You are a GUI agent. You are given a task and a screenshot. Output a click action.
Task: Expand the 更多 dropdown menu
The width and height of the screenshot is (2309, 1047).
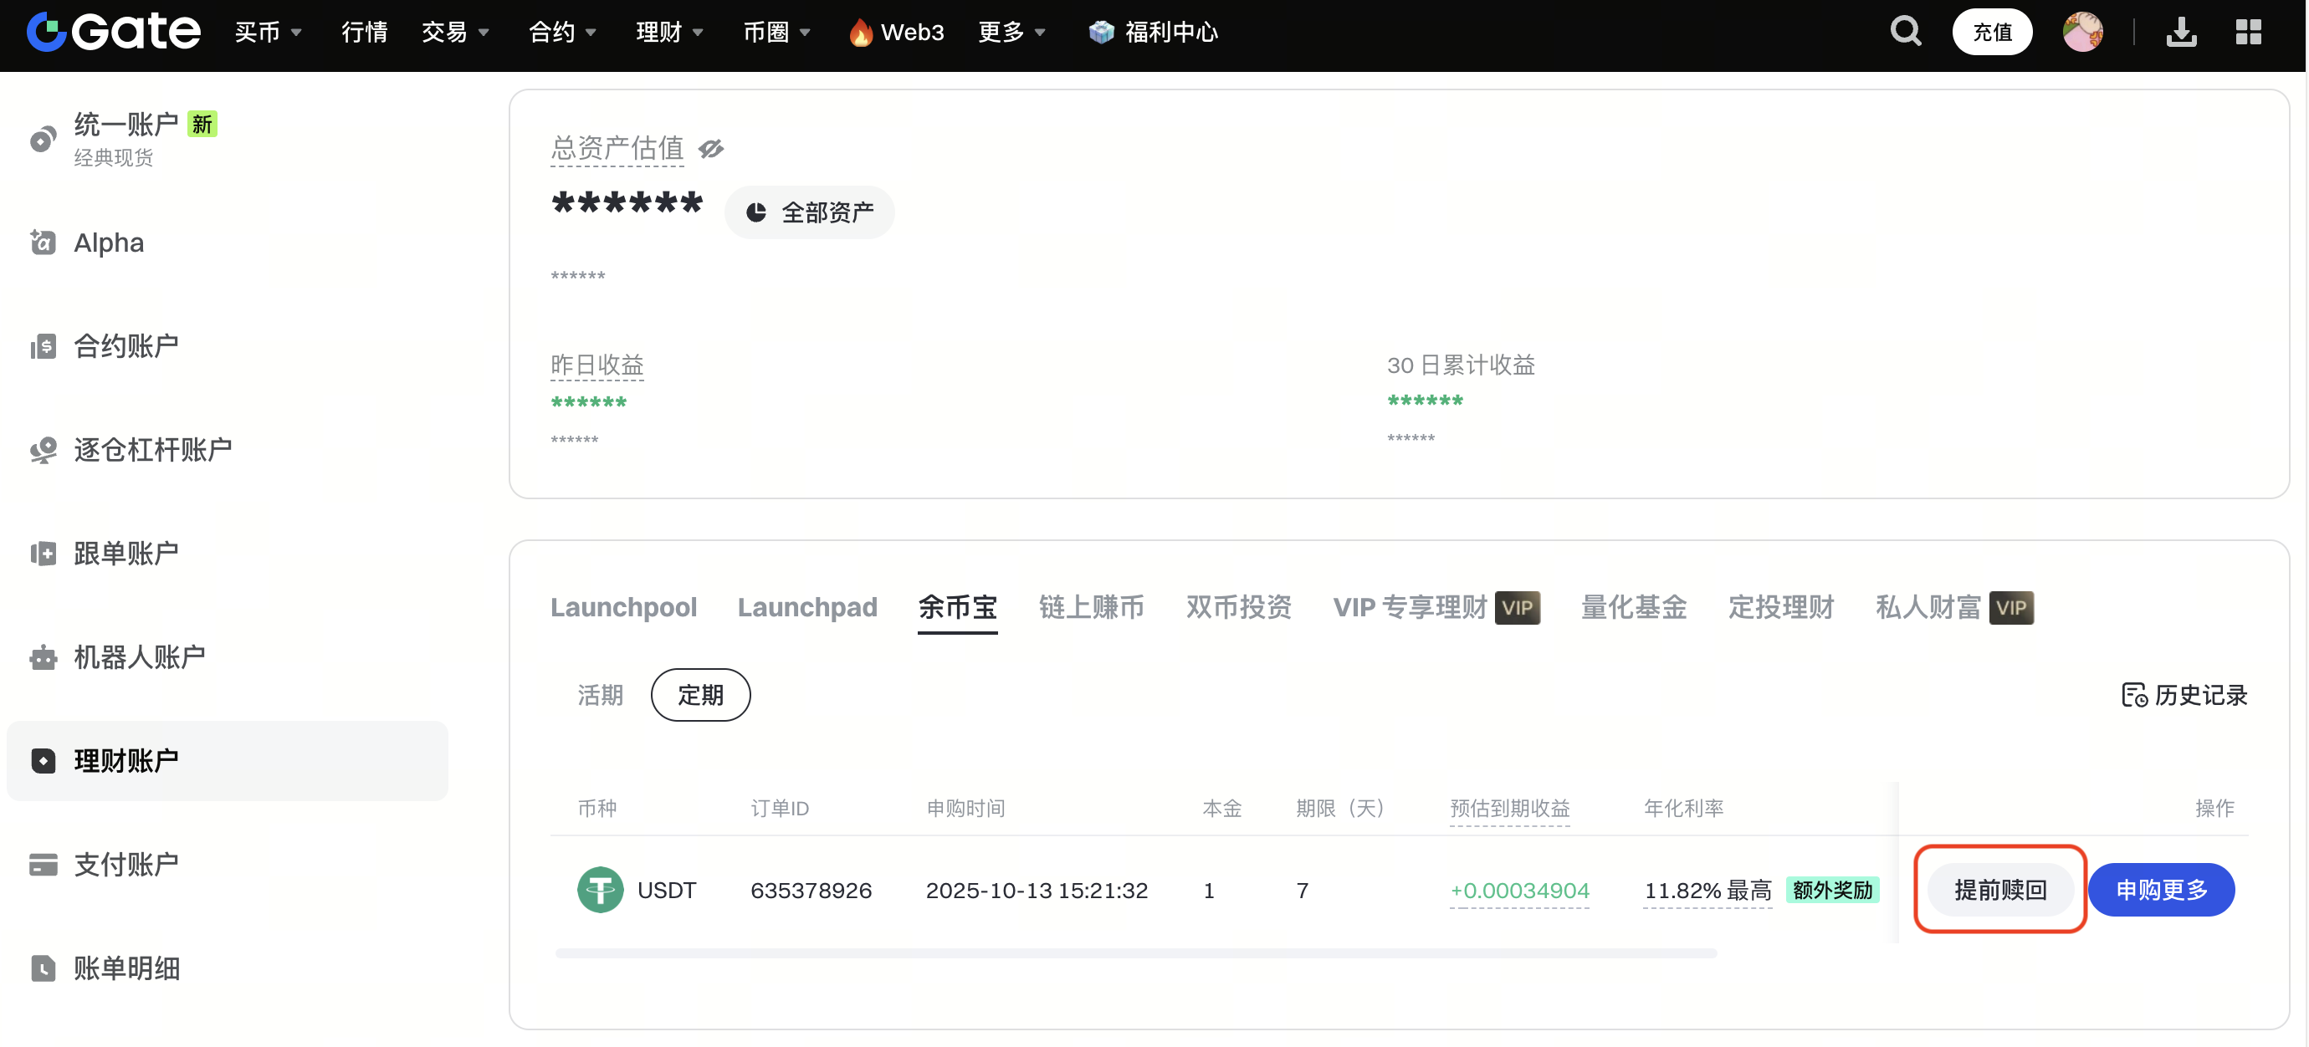(1011, 33)
